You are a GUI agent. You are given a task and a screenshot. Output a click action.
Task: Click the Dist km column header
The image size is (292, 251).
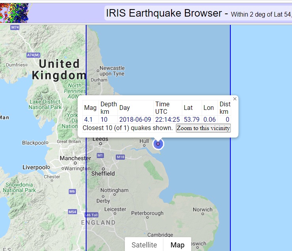click(225, 108)
